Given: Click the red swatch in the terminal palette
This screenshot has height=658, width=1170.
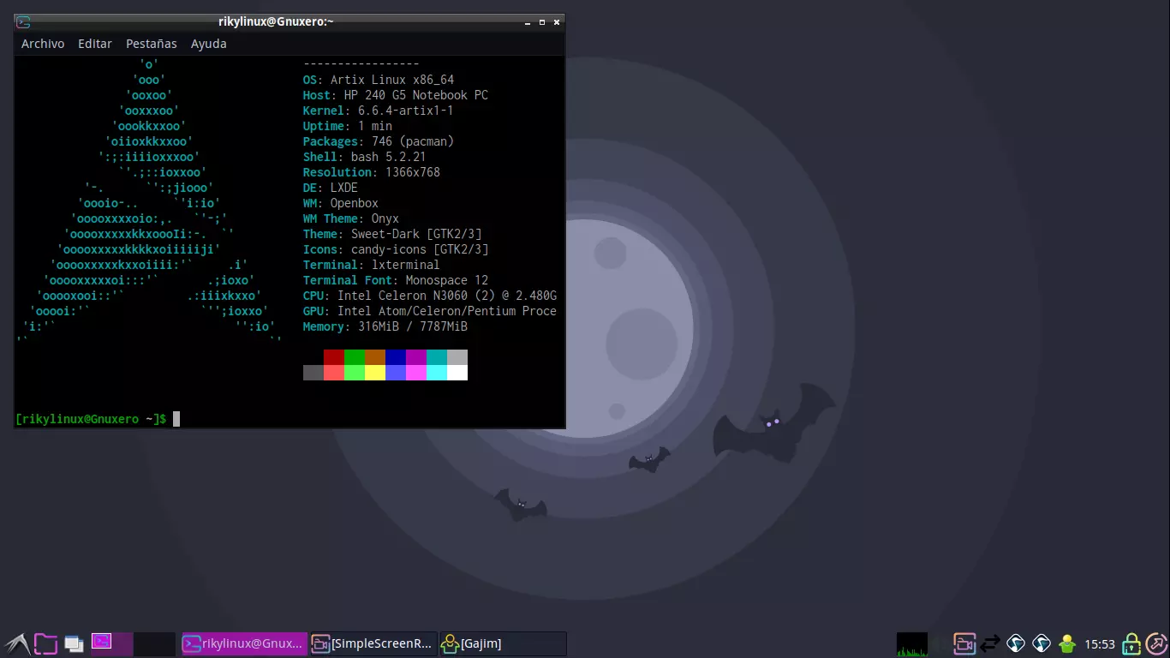Looking at the screenshot, I should (334, 357).
